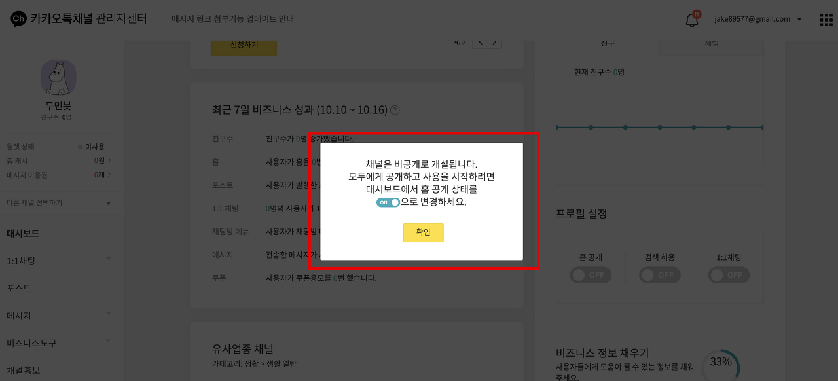The width and height of the screenshot is (838, 381).
Task: Expand 다른 채널 선택하기 dropdown
Action: [x=58, y=203]
